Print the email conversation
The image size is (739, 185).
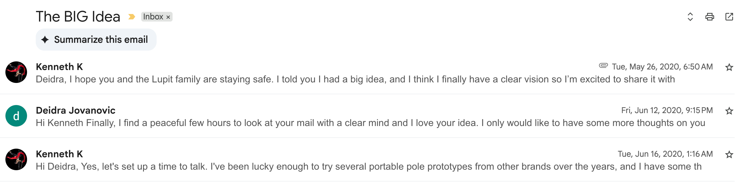[710, 17]
